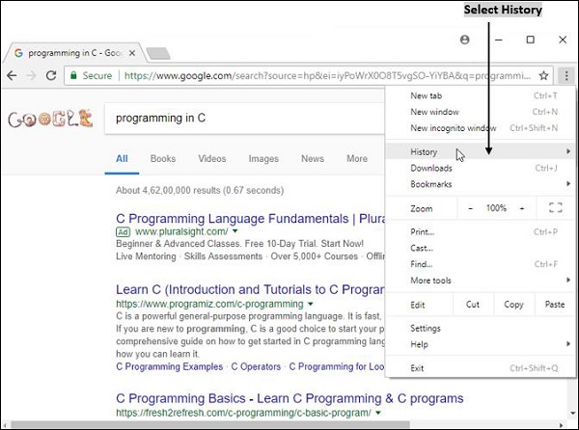
Task: Close the programming in C tab
Action: pyautogui.click(x=131, y=52)
